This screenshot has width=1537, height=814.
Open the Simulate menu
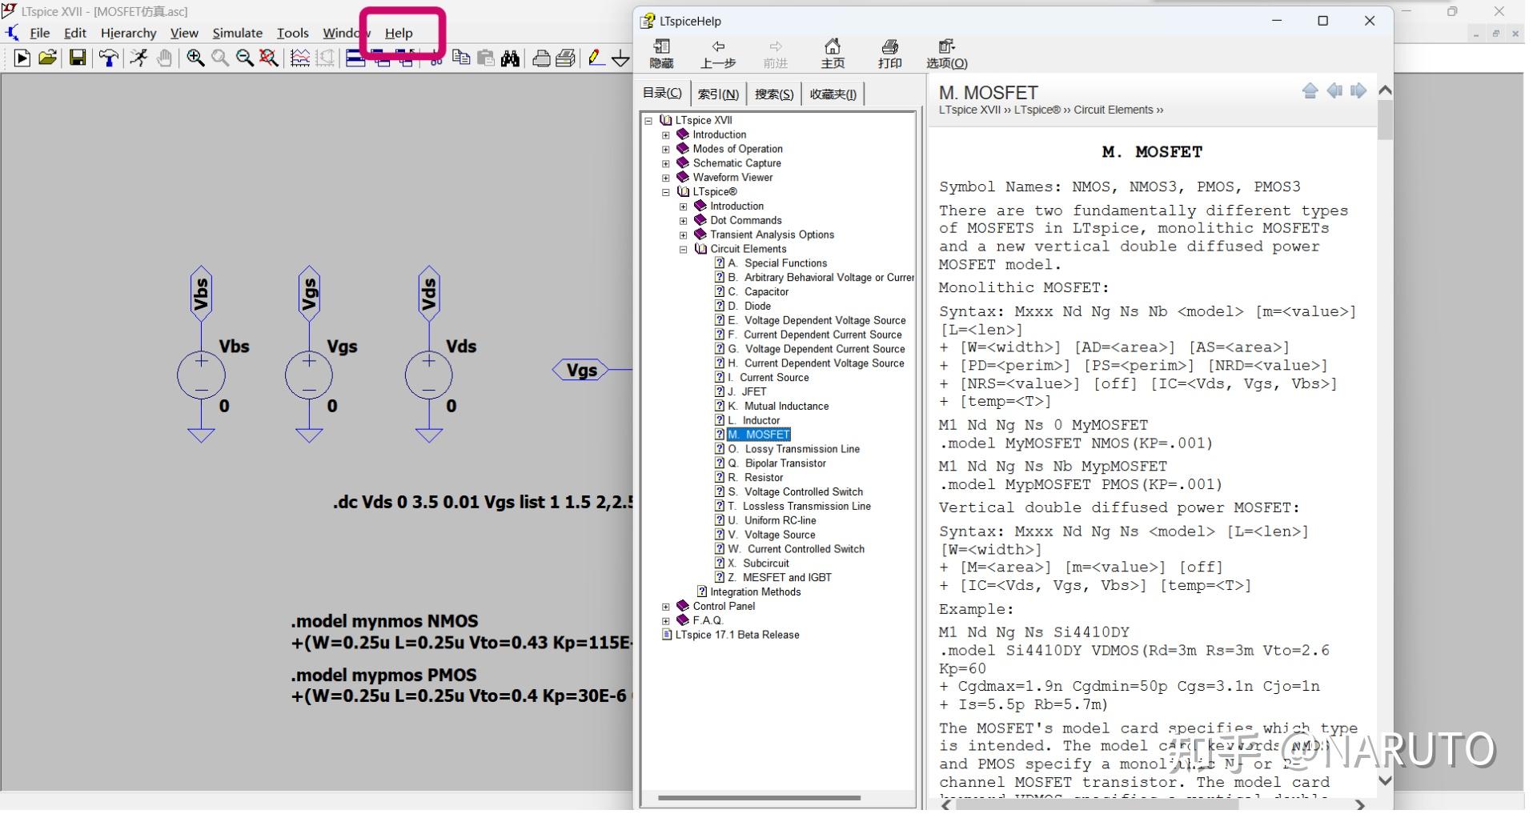click(x=239, y=33)
